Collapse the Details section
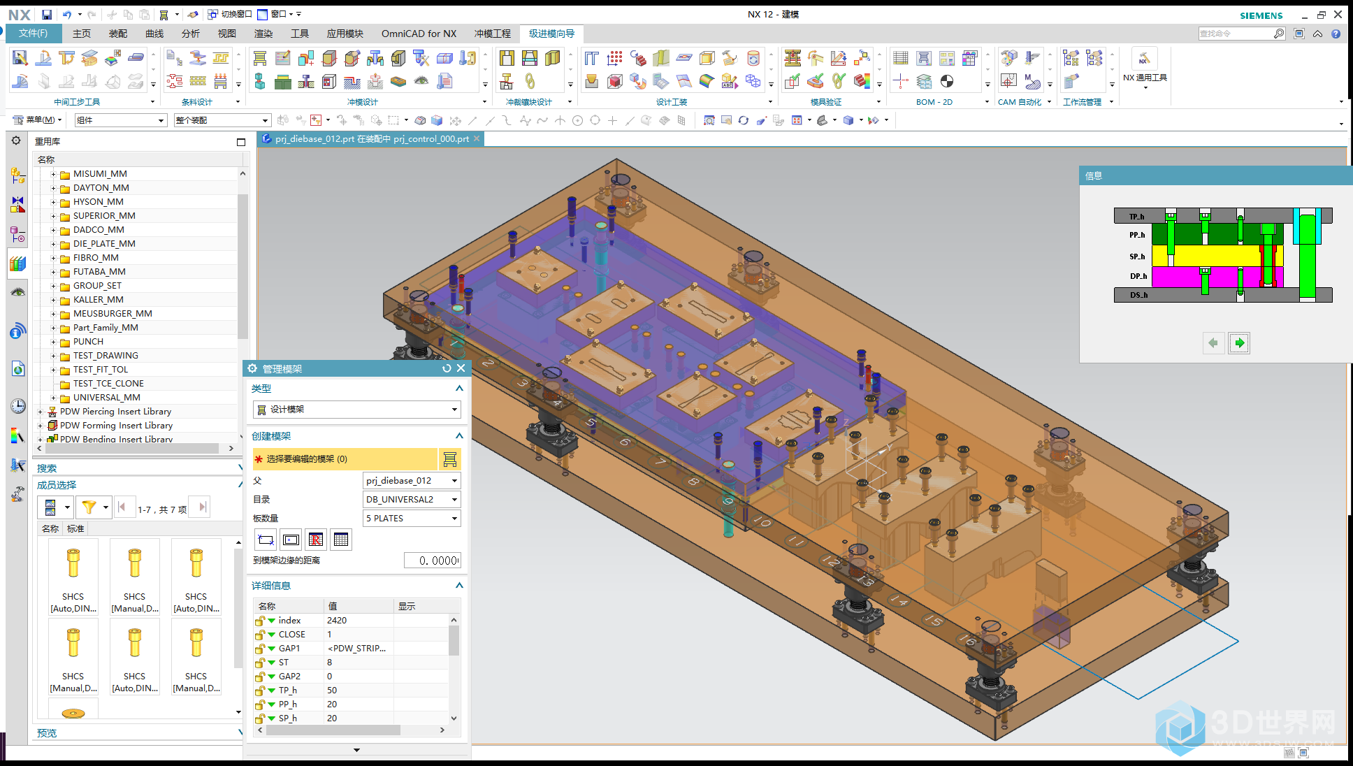The height and width of the screenshot is (766, 1353). click(459, 586)
